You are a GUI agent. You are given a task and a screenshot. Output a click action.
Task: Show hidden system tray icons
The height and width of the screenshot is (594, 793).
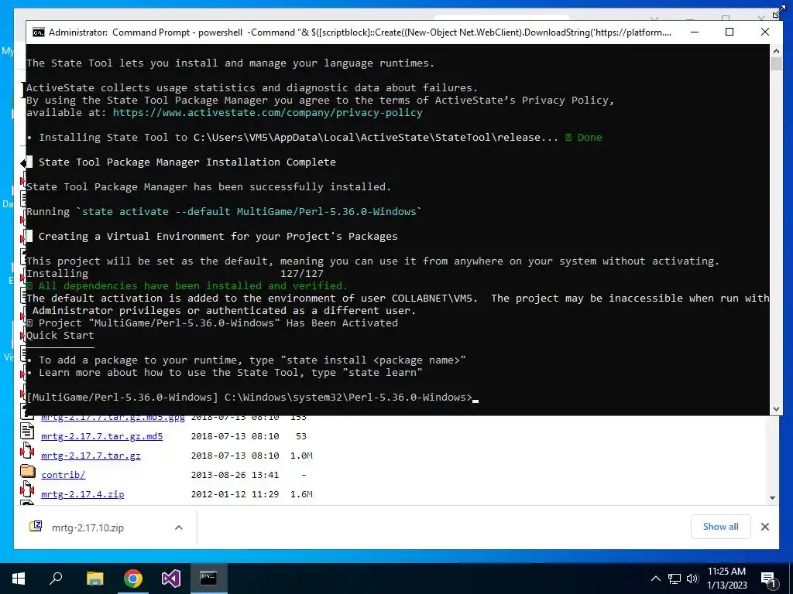[655, 579]
